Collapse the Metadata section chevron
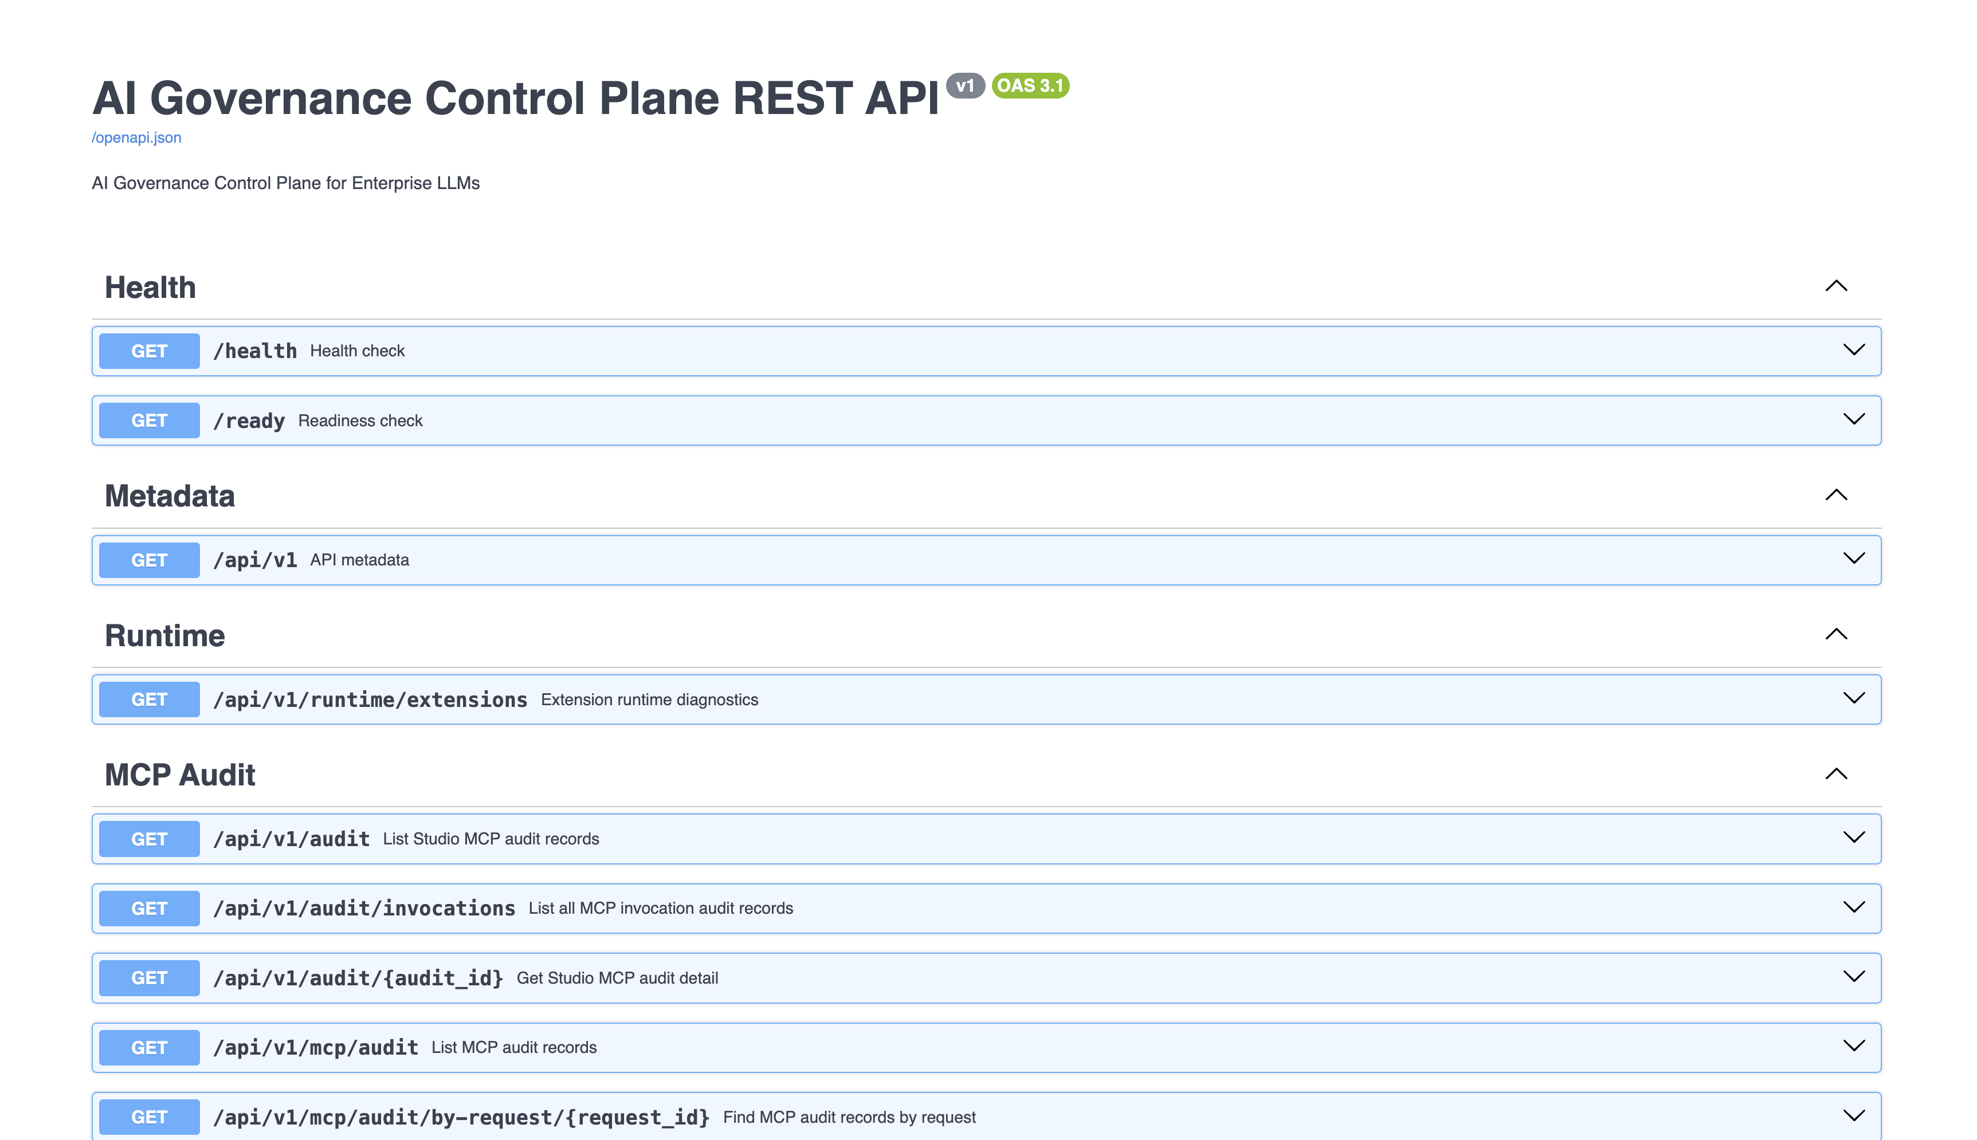Viewport: 1977px width, 1140px height. point(1836,495)
